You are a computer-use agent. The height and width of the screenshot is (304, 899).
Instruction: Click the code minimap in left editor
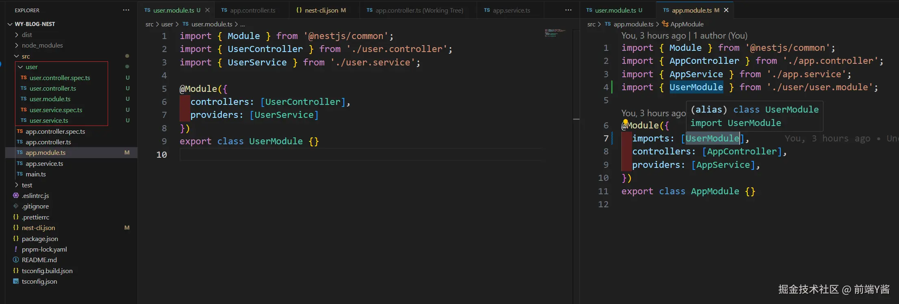[x=555, y=33]
